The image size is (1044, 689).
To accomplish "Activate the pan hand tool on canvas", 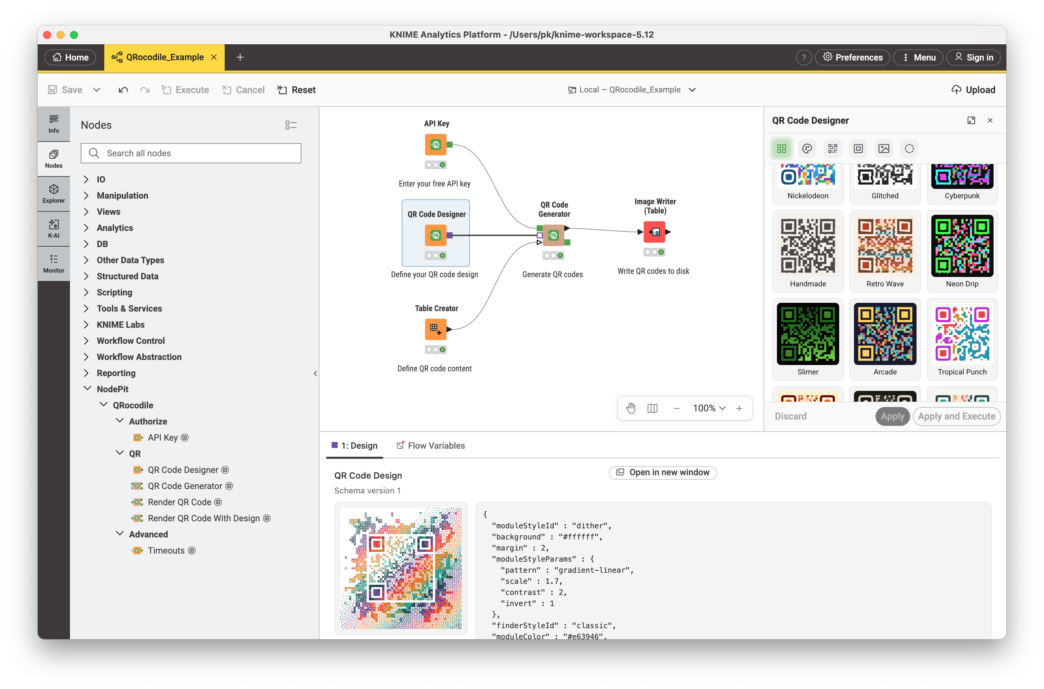I will 631,408.
